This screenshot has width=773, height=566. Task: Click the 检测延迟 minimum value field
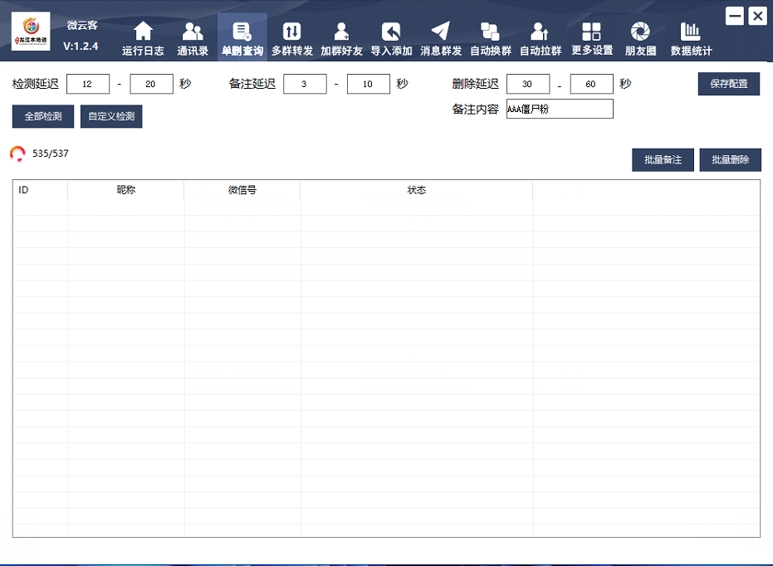pos(88,84)
